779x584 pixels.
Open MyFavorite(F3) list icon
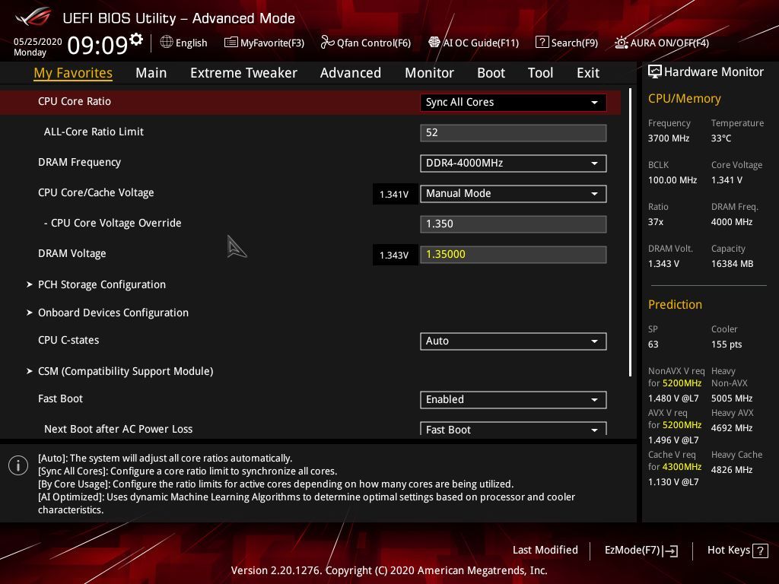click(x=231, y=43)
